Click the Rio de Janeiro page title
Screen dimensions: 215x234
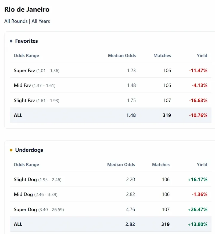(27, 9)
